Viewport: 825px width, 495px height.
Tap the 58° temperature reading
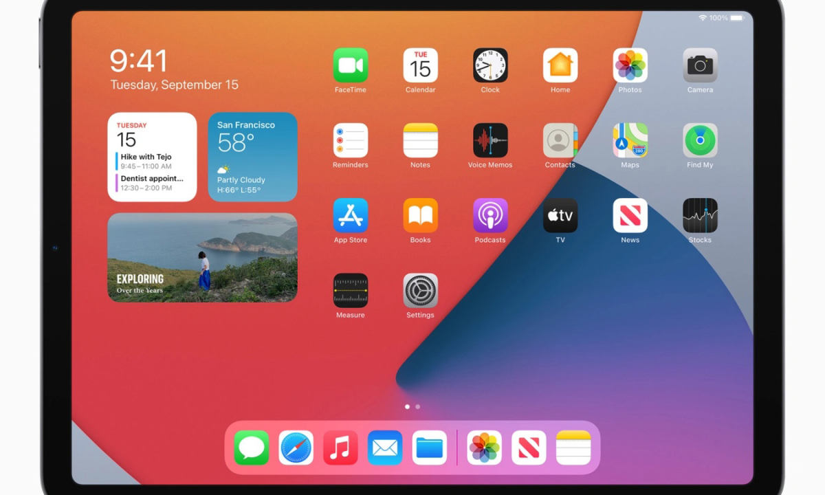(236, 143)
